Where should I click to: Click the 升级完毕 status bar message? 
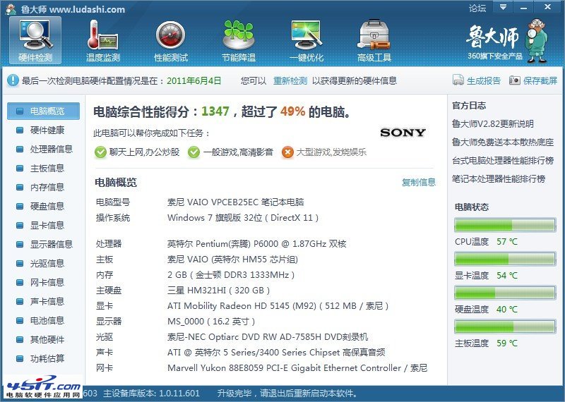click(x=287, y=394)
